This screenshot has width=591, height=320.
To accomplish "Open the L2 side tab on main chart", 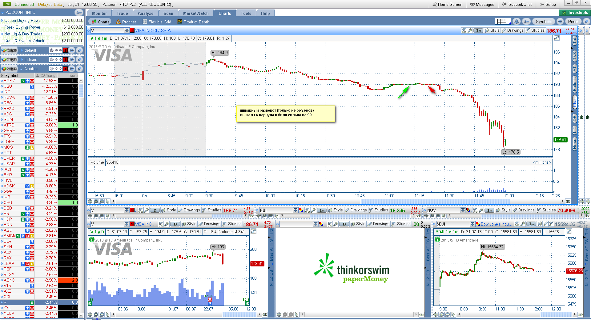I will point(574,130).
